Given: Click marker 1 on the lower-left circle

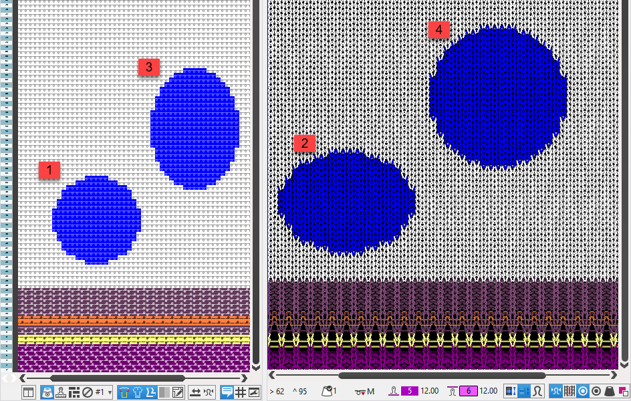Looking at the screenshot, I should (x=49, y=170).
